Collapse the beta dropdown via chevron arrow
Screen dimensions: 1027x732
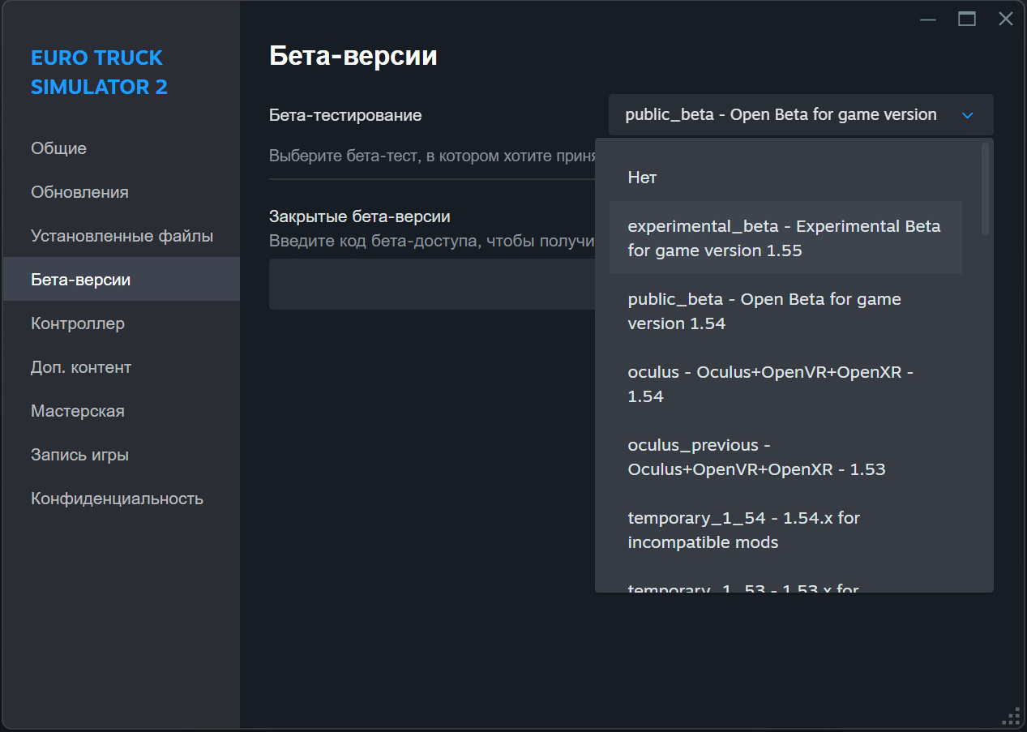point(967,115)
